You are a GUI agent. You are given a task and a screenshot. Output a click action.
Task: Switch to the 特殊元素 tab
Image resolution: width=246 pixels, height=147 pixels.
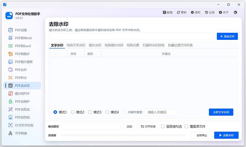(x=133, y=45)
